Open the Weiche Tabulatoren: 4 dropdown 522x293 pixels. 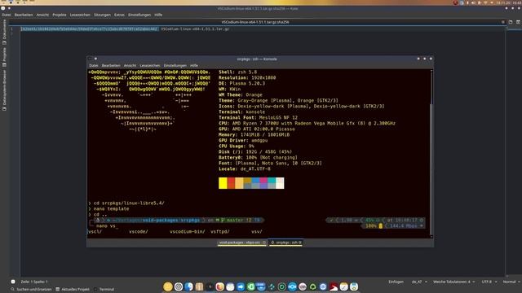pyautogui.click(x=453, y=282)
